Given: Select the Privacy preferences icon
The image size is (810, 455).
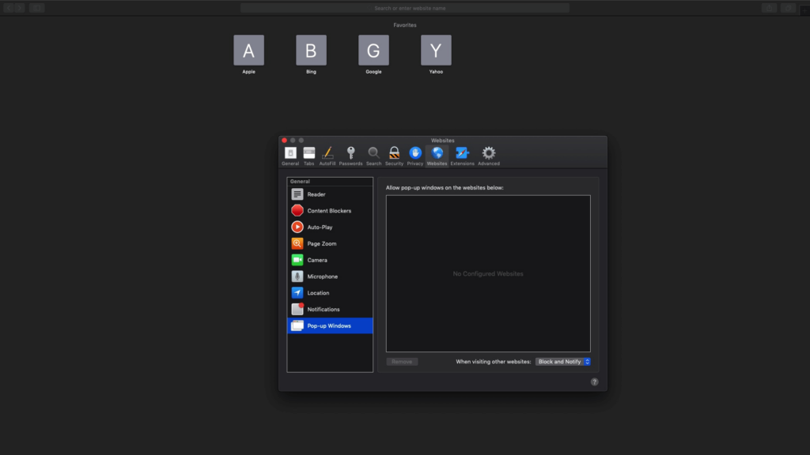Looking at the screenshot, I should point(414,154).
